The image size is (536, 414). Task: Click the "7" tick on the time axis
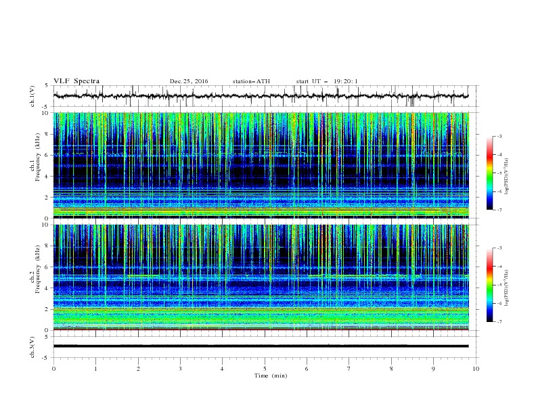pos(349,369)
